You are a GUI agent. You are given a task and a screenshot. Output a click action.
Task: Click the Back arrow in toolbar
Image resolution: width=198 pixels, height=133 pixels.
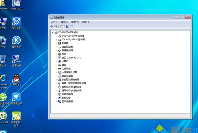[x=52, y=26]
